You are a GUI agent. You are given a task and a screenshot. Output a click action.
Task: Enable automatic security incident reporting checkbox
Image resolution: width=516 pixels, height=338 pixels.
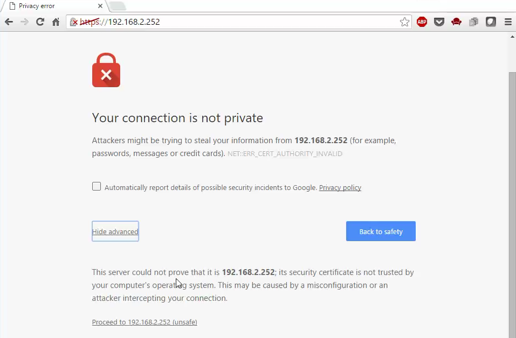97,187
